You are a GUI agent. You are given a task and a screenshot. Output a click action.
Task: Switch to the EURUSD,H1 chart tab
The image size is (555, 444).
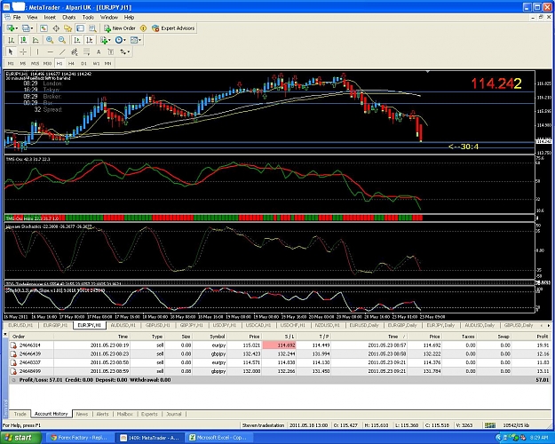20,325
